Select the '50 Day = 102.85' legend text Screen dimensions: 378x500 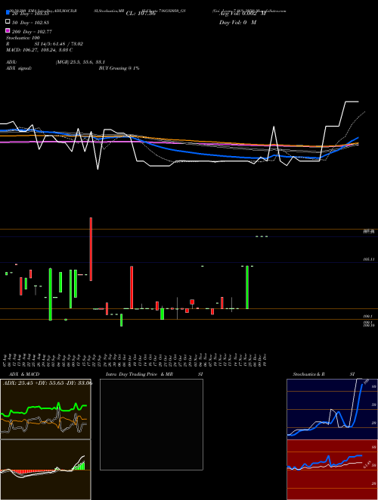coord(30,23)
